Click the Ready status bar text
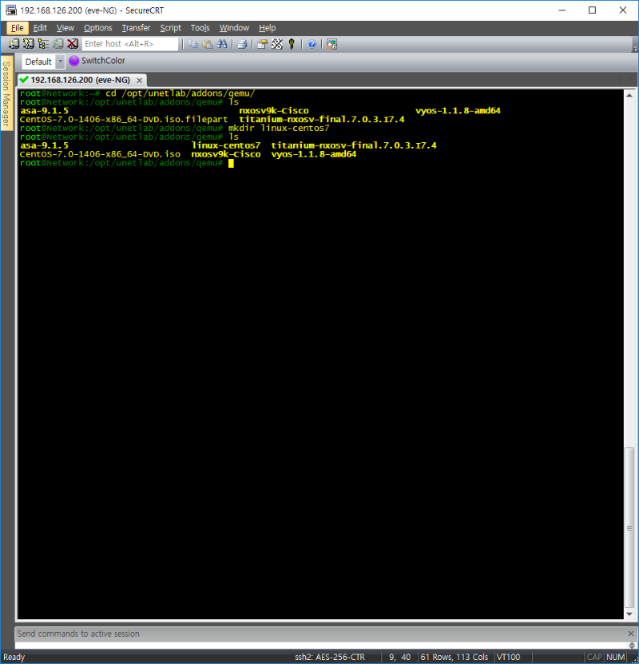The image size is (639, 664). (x=14, y=658)
